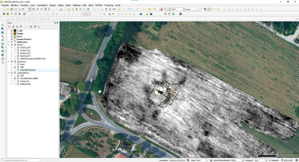Viewport: 299px width, 162px height.
Task: Click the Fosse green color swatch
Action: [x=14, y=36]
